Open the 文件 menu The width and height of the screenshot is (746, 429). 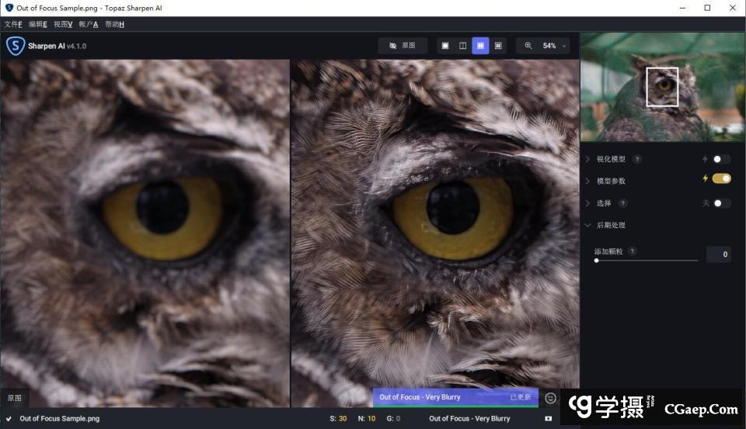(x=13, y=24)
